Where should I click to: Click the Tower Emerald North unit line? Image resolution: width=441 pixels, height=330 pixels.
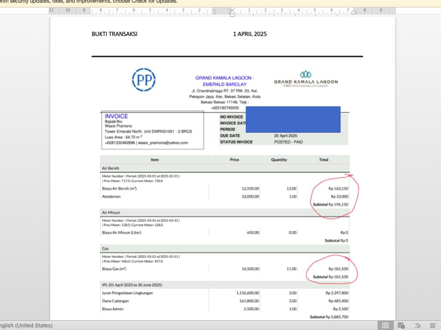click(148, 131)
